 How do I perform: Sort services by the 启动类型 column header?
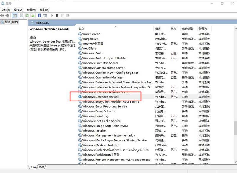coord(187,29)
